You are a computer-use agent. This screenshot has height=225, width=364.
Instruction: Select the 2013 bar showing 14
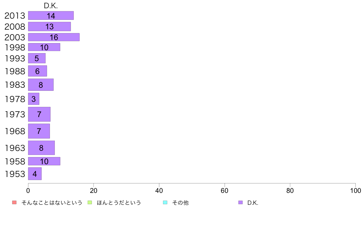click(x=51, y=16)
